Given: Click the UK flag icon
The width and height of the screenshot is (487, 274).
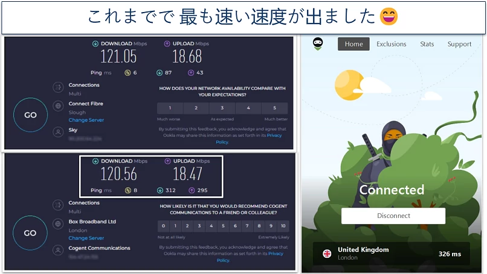Looking at the screenshot, I should [327, 254].
